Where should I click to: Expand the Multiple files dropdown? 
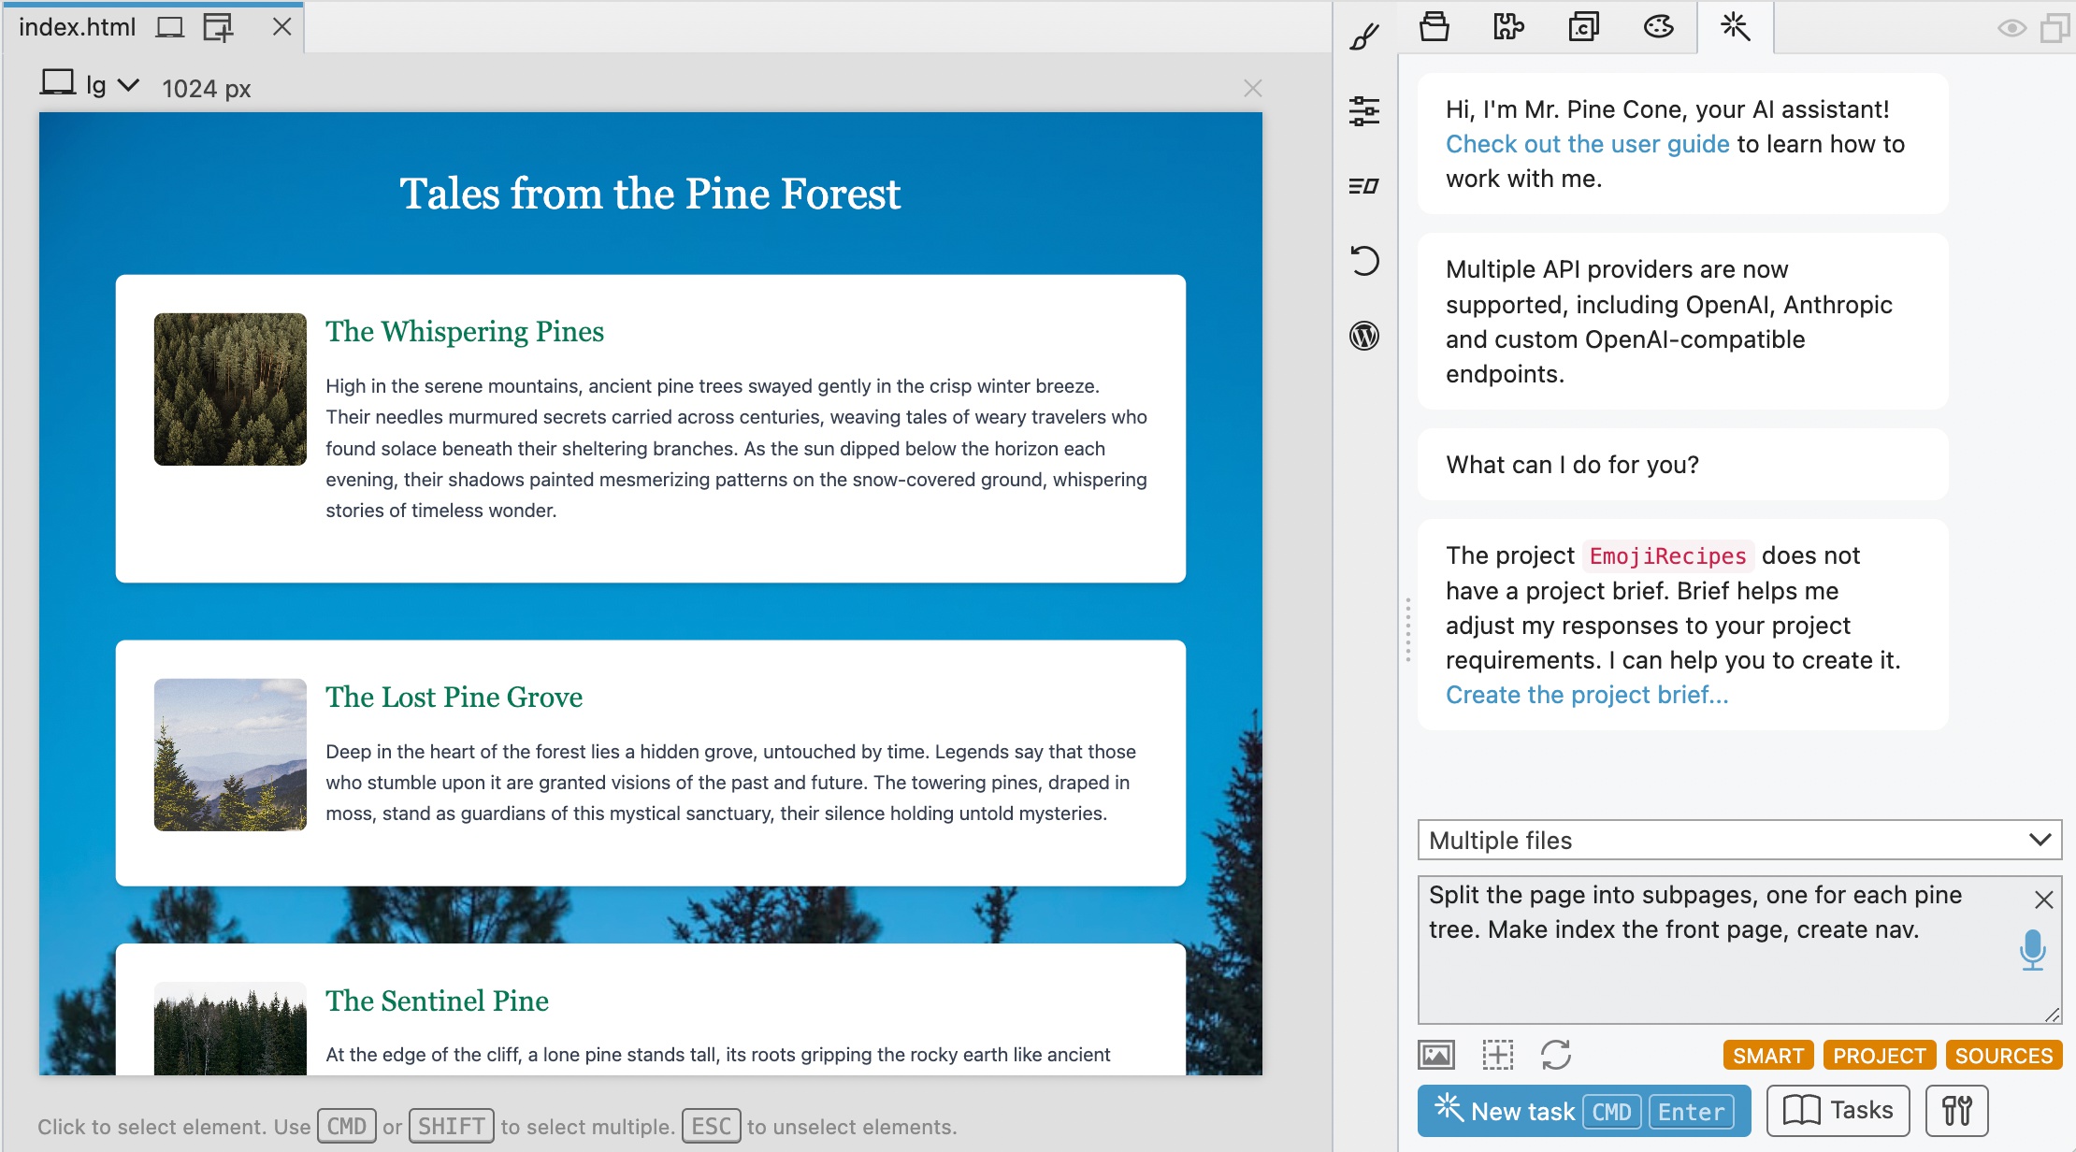tap(1739, 840)
